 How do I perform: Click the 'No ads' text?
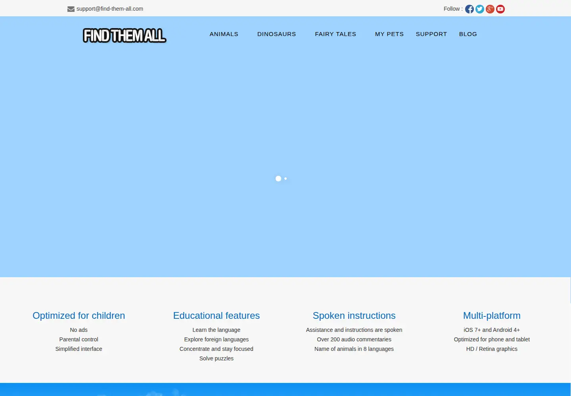pos(79,330)
